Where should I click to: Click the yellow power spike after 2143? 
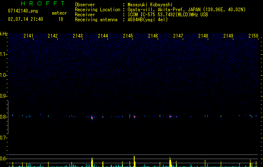tap(92, 162)
